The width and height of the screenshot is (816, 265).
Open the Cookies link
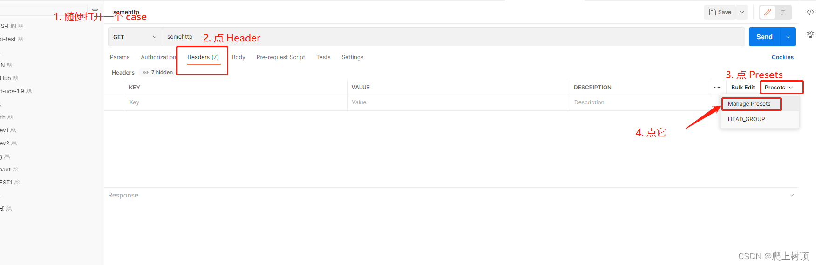point(782,57)
